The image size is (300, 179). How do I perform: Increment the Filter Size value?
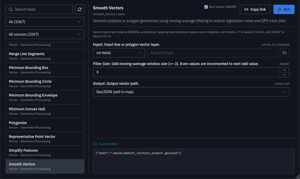(284, 70)
